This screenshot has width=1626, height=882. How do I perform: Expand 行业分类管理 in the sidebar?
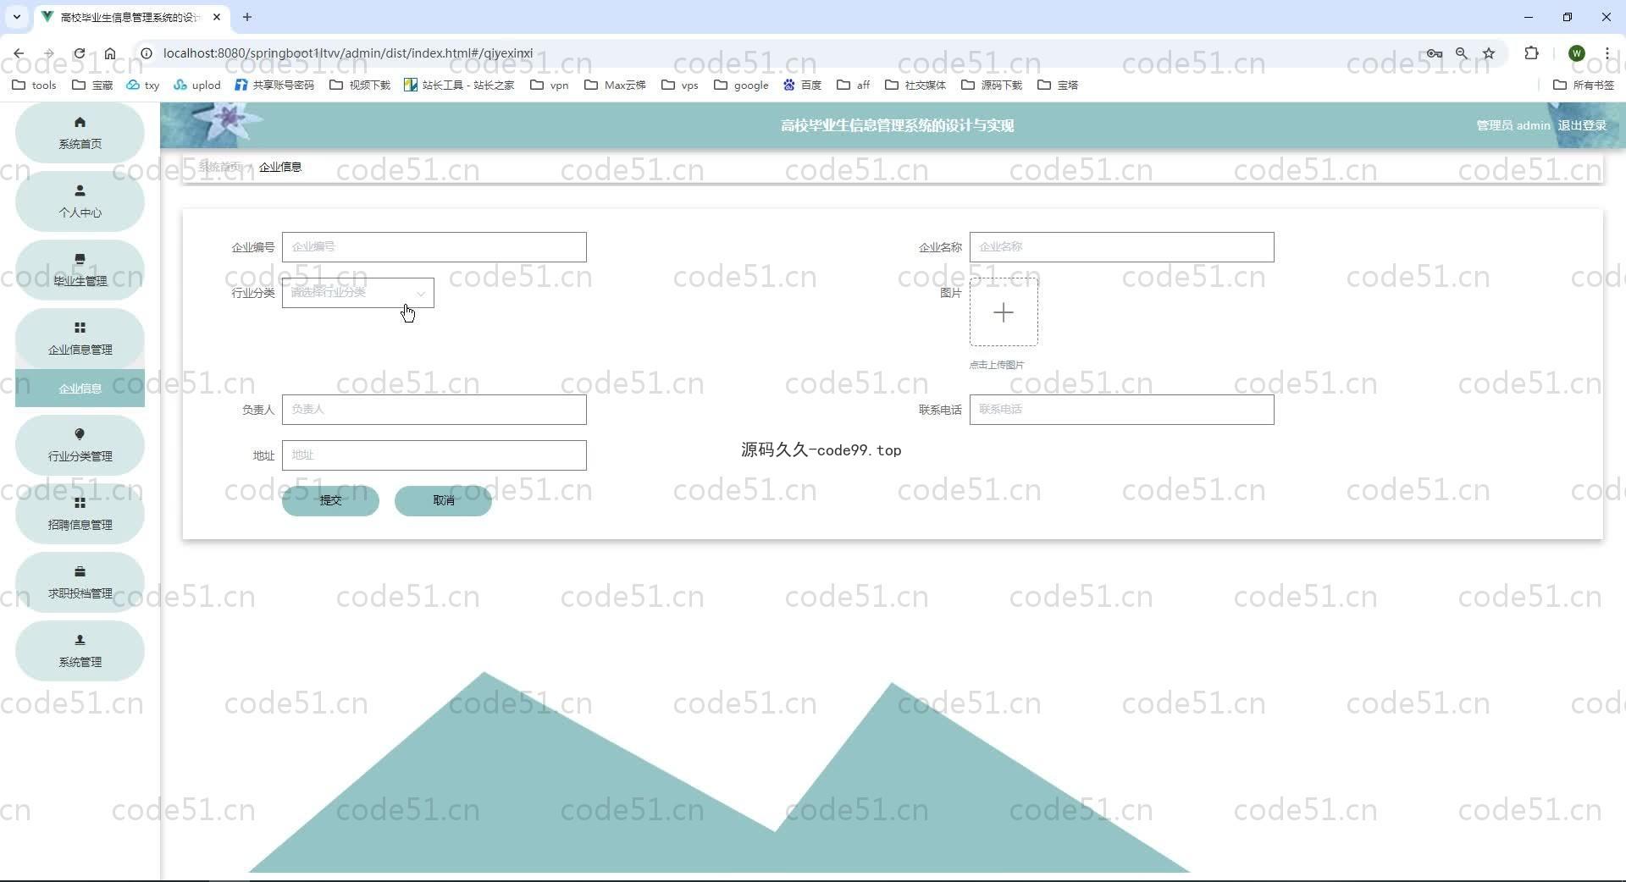[80, 445]
